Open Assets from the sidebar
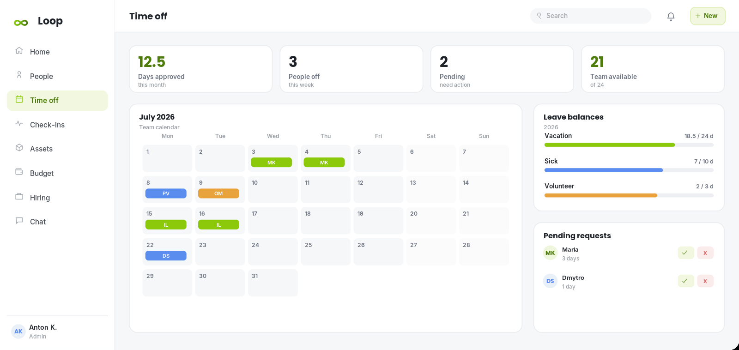 (x=57, y=149)
